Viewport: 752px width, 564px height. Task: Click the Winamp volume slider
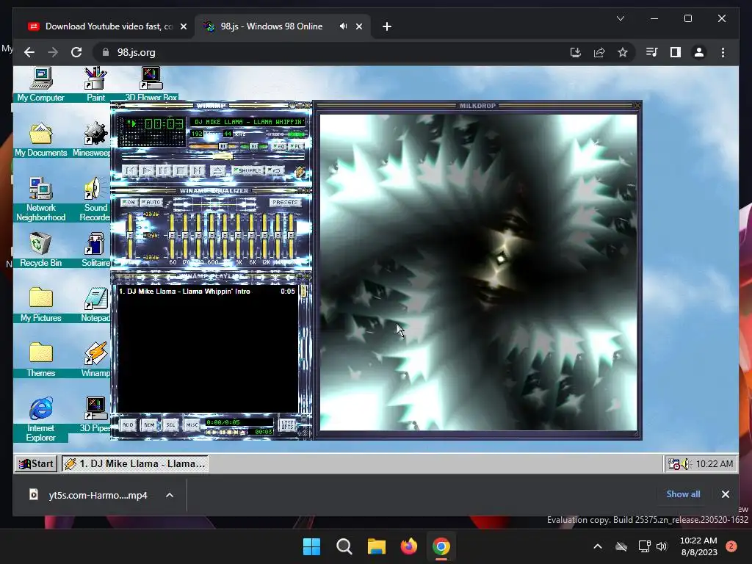[214, 146]
